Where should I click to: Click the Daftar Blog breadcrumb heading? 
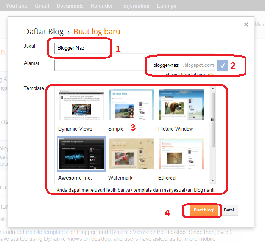[44, 32]
